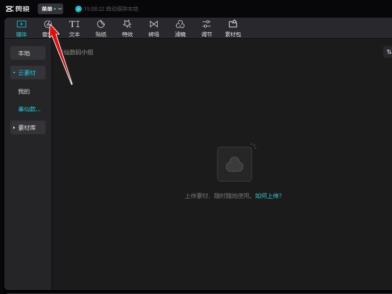Select 我的 under cloud materials

click(24, 91)
